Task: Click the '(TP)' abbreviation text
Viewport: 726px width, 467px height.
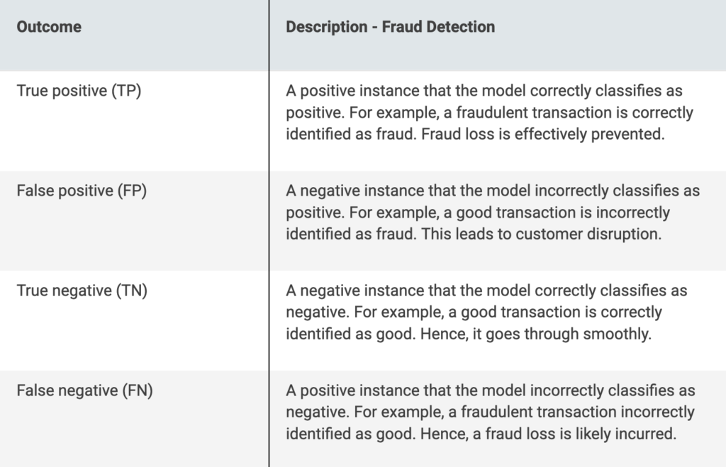Action: pyautogui.click(x=126, y=91)
